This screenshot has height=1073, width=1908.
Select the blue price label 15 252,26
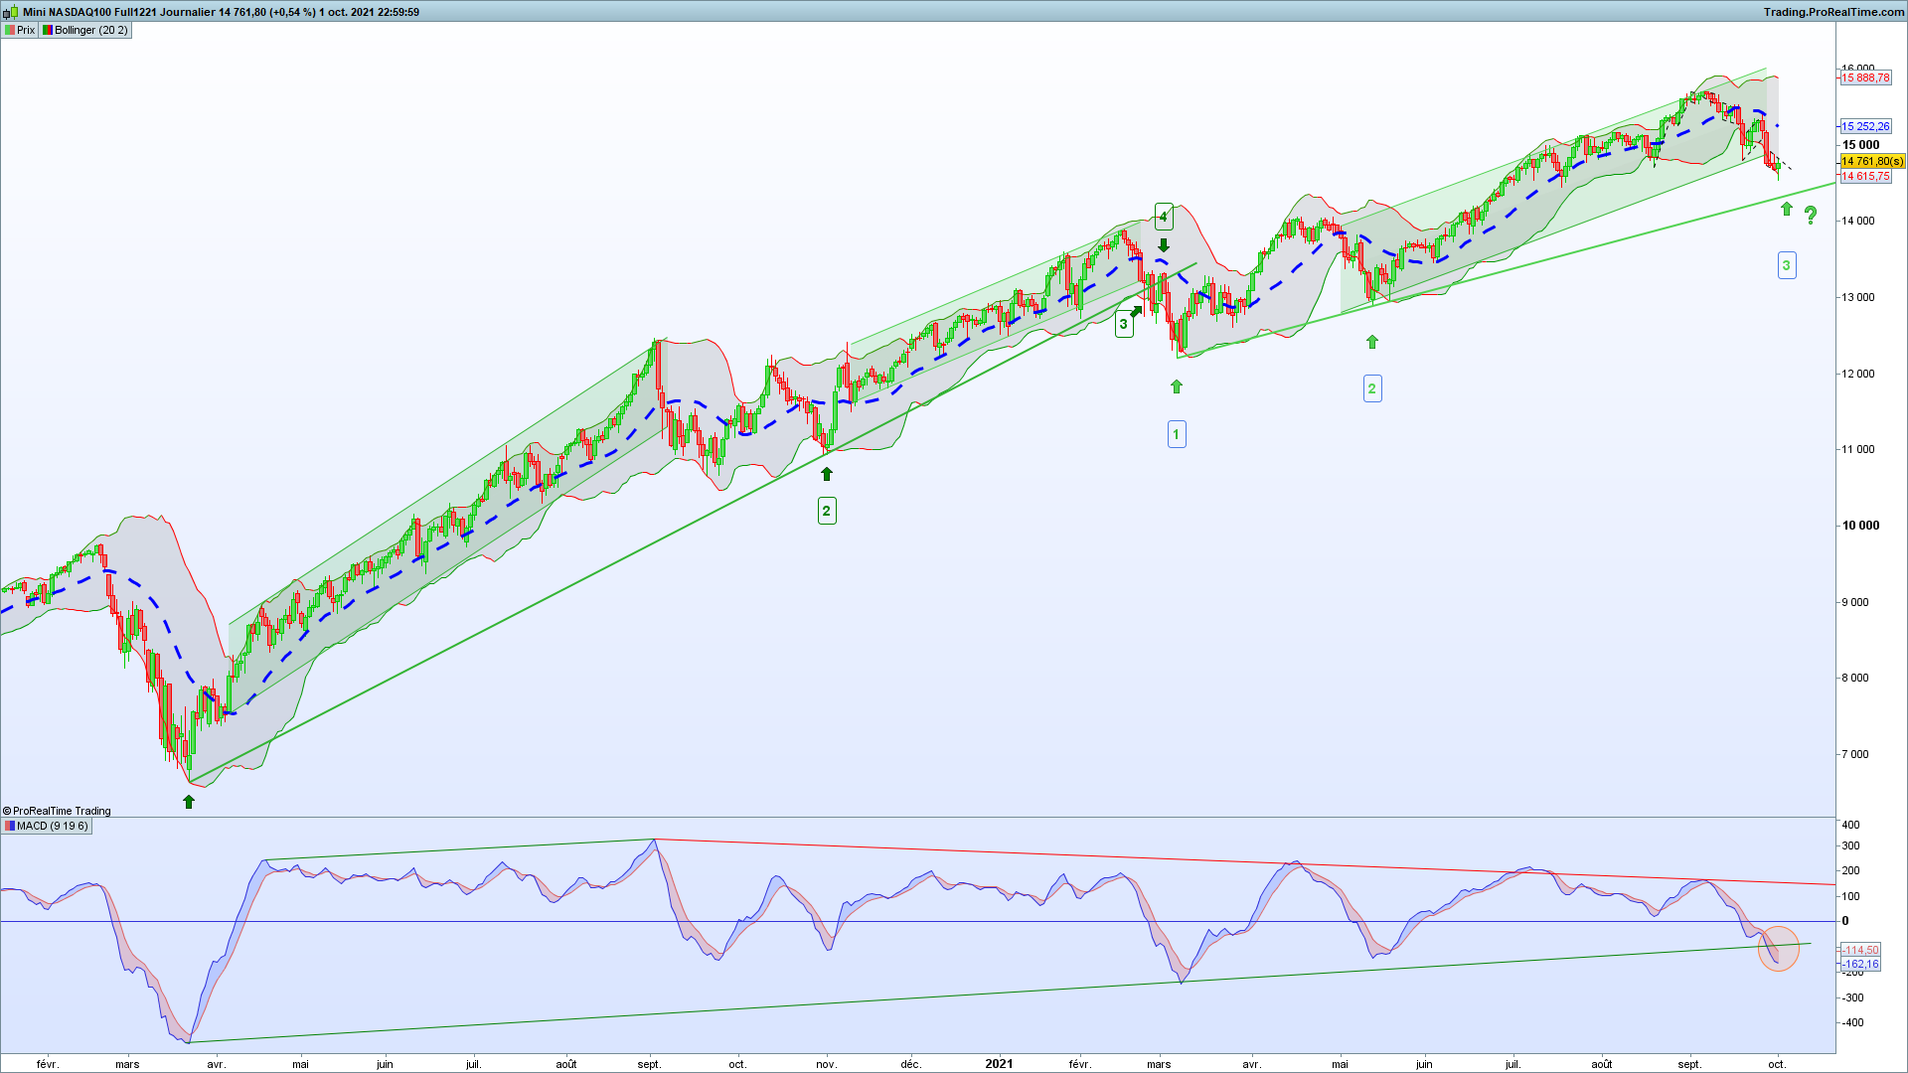pyautogui.click(x=1865, y=126)
